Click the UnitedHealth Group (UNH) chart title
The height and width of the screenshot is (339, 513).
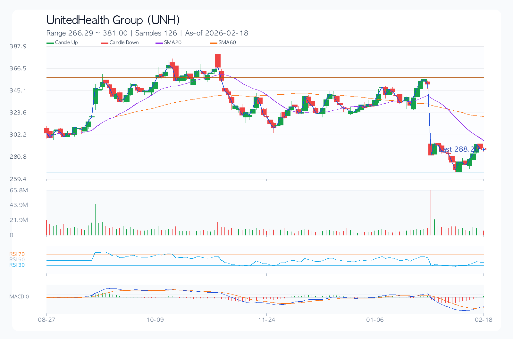click(x=113, y=20)
